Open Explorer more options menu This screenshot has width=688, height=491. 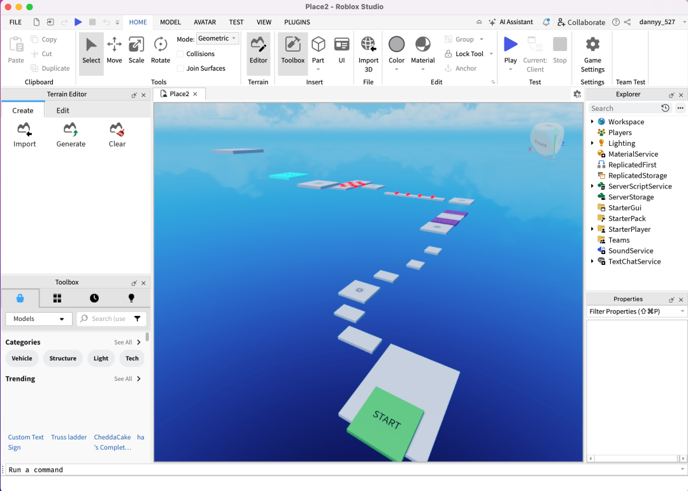[680, 108]
